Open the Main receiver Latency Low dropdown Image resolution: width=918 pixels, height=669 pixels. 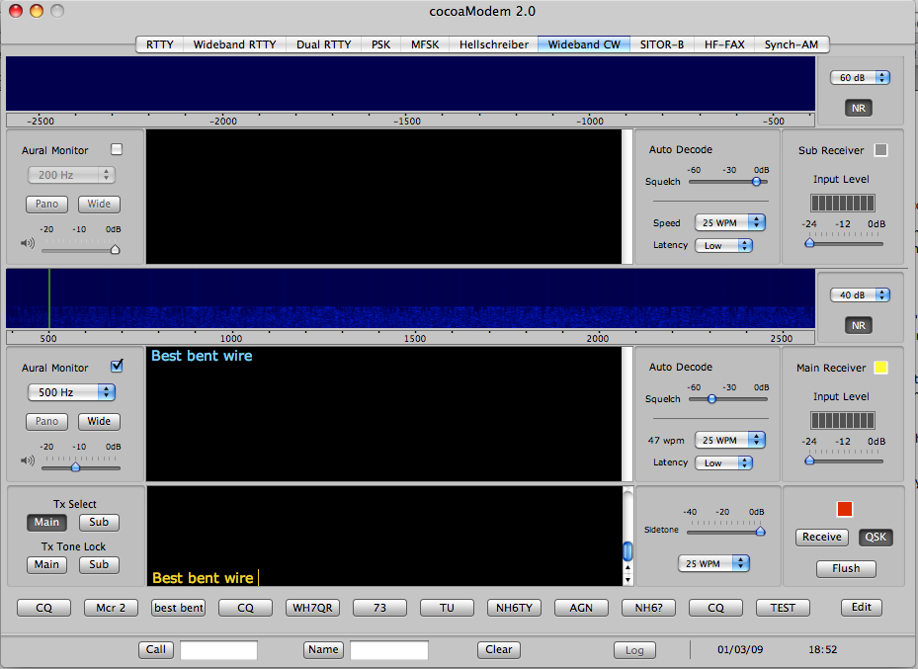pos(723,463)
